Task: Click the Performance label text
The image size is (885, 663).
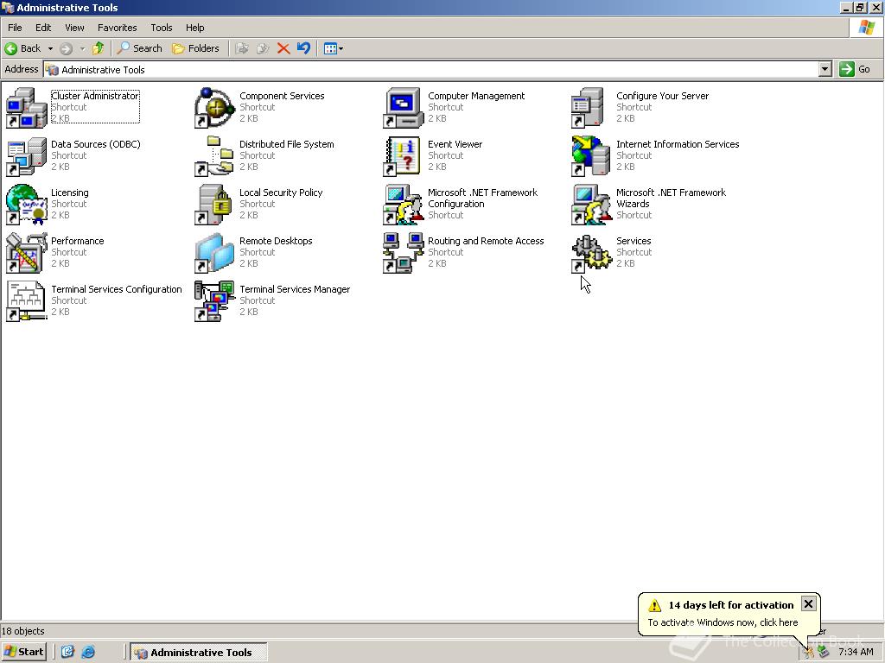Action: pyautogui.click(x=77, y=241)
